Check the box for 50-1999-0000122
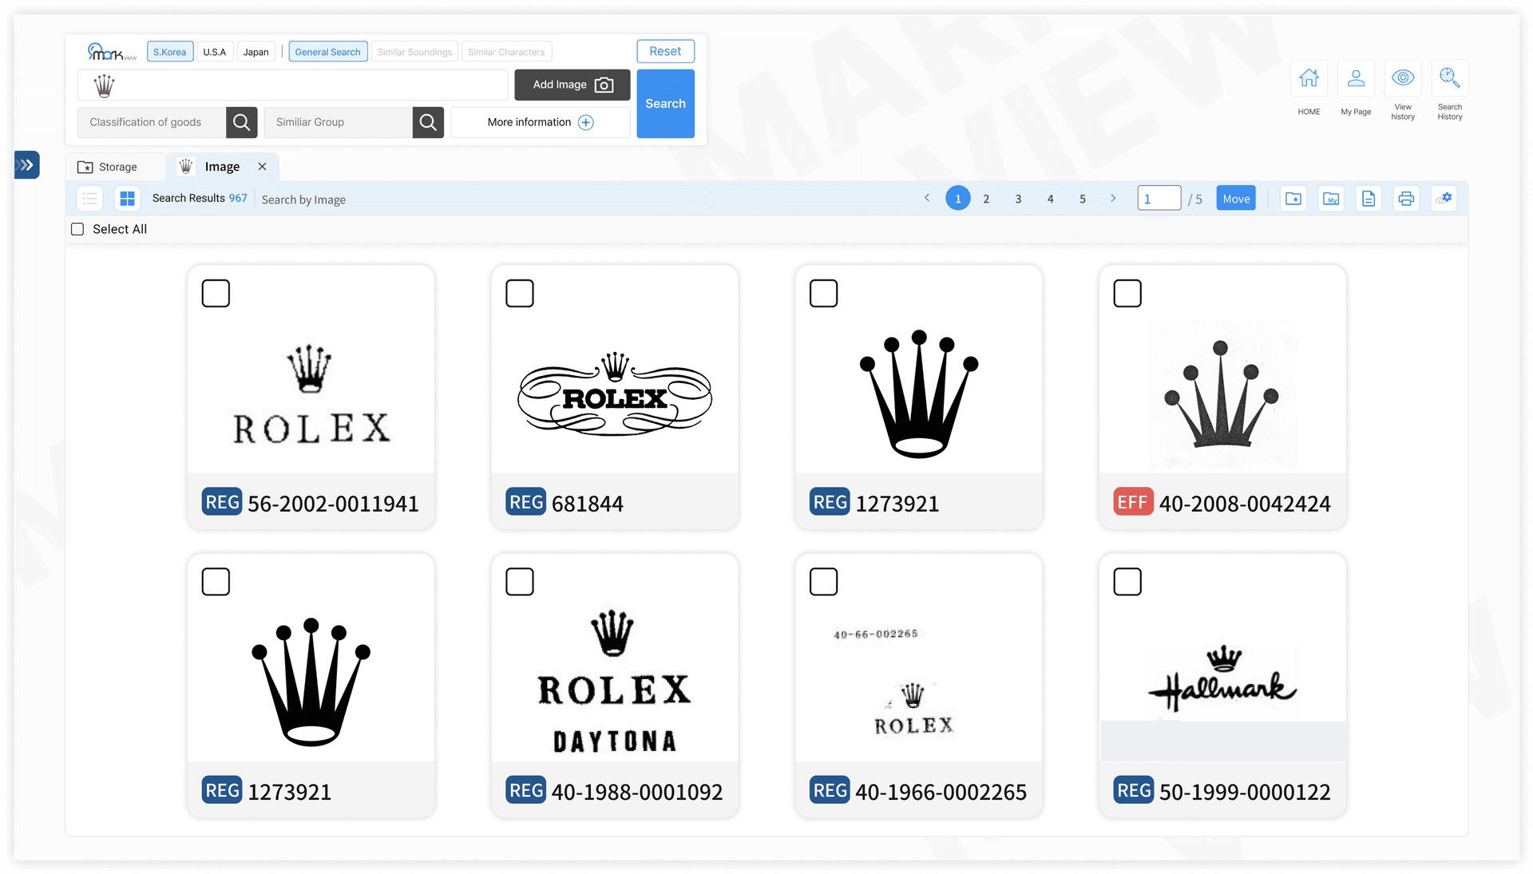This screenshot has height=874, width=1533. (x=1127, y=581)
